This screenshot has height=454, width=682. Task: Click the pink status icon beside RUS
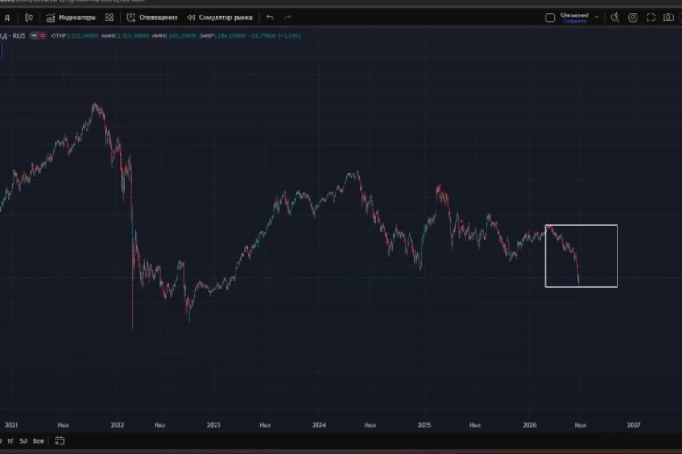[43, 35]
